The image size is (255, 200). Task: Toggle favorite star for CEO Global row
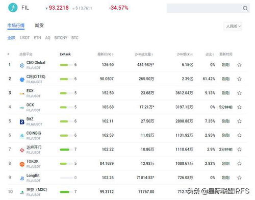239,65
